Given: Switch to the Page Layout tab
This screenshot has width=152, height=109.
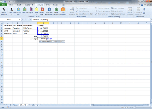Looking at the screenshot, I should (29, 5).
